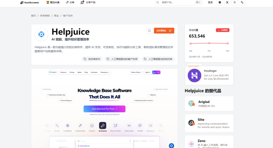
Task: Open 精选合集 in the top navigation
Action: click(53, 2)
